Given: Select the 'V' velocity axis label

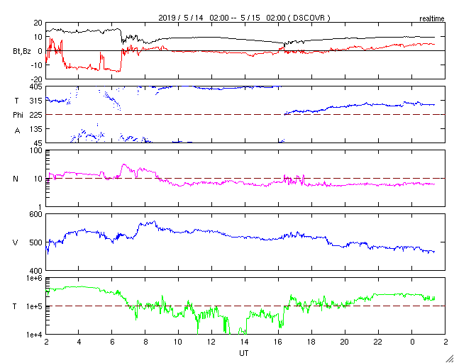Looking at the screenshot, I should pos(16,242).
